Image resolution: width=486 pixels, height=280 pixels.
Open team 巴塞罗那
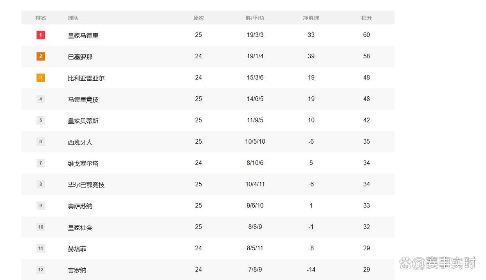80,57
